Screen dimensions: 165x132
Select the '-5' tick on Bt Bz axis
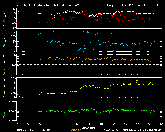pos(14,23)
